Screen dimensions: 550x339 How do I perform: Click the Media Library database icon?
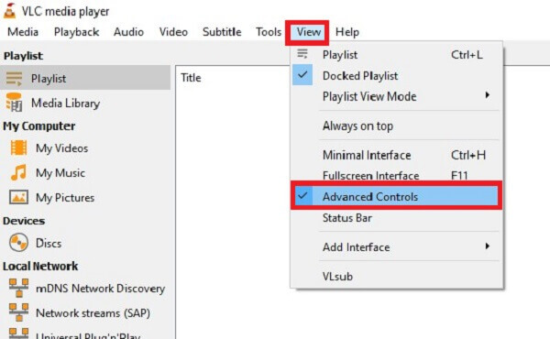[14, 103]
